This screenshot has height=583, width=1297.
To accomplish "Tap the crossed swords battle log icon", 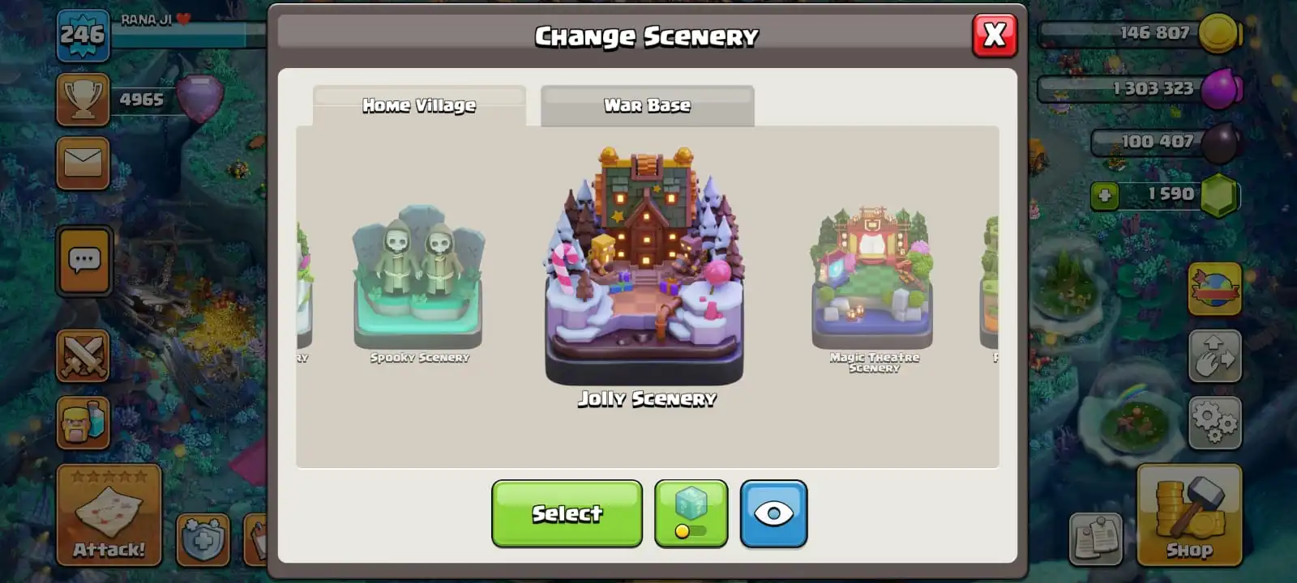I will [83, 355].
